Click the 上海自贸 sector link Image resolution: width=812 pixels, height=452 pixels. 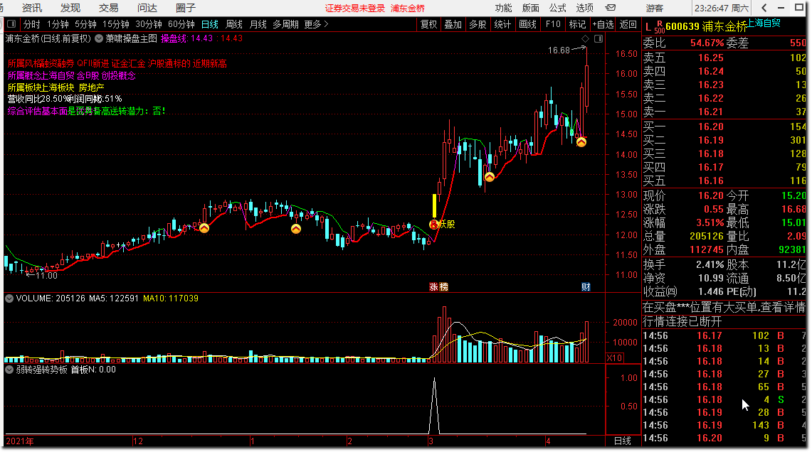point(764,23)
